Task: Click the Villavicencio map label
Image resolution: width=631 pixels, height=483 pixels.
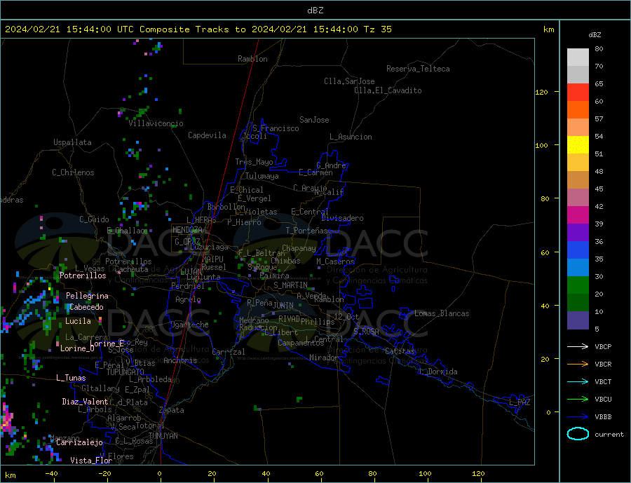Action: (x=156, y=123)
